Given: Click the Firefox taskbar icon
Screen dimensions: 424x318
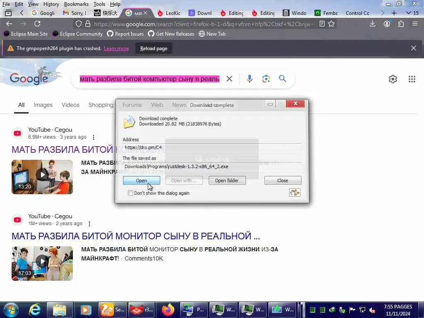Looking at the screenshot, I should pyautogui.click(x=168, y=310).
